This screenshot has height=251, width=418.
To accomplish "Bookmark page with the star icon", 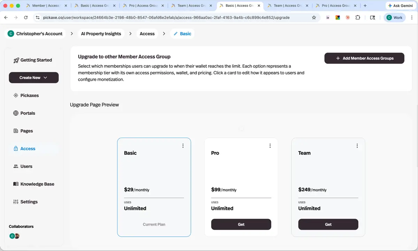I will tap(314, 17).
